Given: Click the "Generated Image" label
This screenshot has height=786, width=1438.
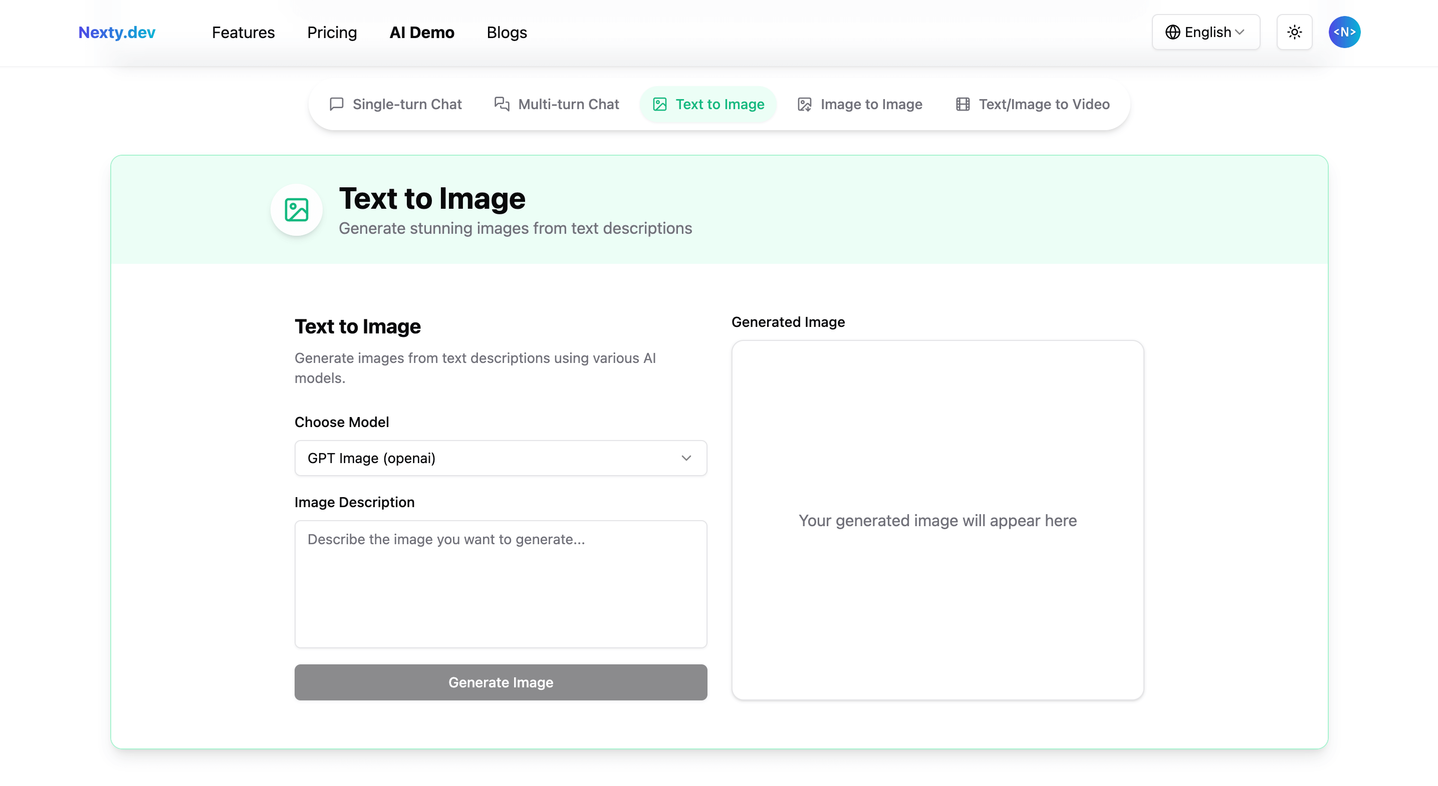Looking at the screenshot, I should pos(788,322).
